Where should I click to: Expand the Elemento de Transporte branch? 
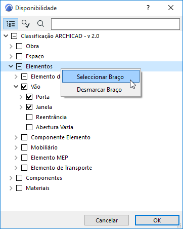click(x=16, y=168)
